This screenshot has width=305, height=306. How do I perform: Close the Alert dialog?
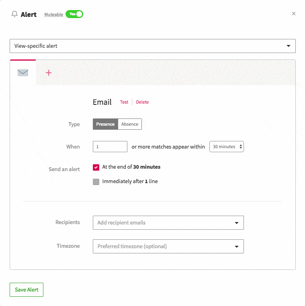point(294,14)
